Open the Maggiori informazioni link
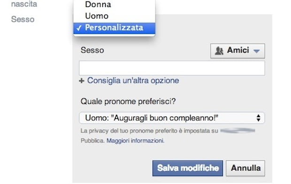This screenshot has width=291, height=184. tap(136, 140)
